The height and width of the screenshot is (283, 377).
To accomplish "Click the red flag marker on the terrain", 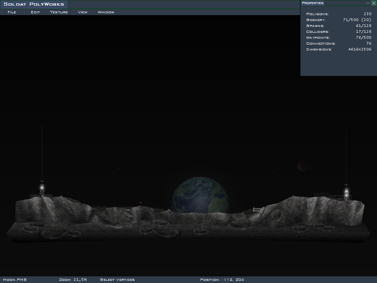I will coord(141,202).
